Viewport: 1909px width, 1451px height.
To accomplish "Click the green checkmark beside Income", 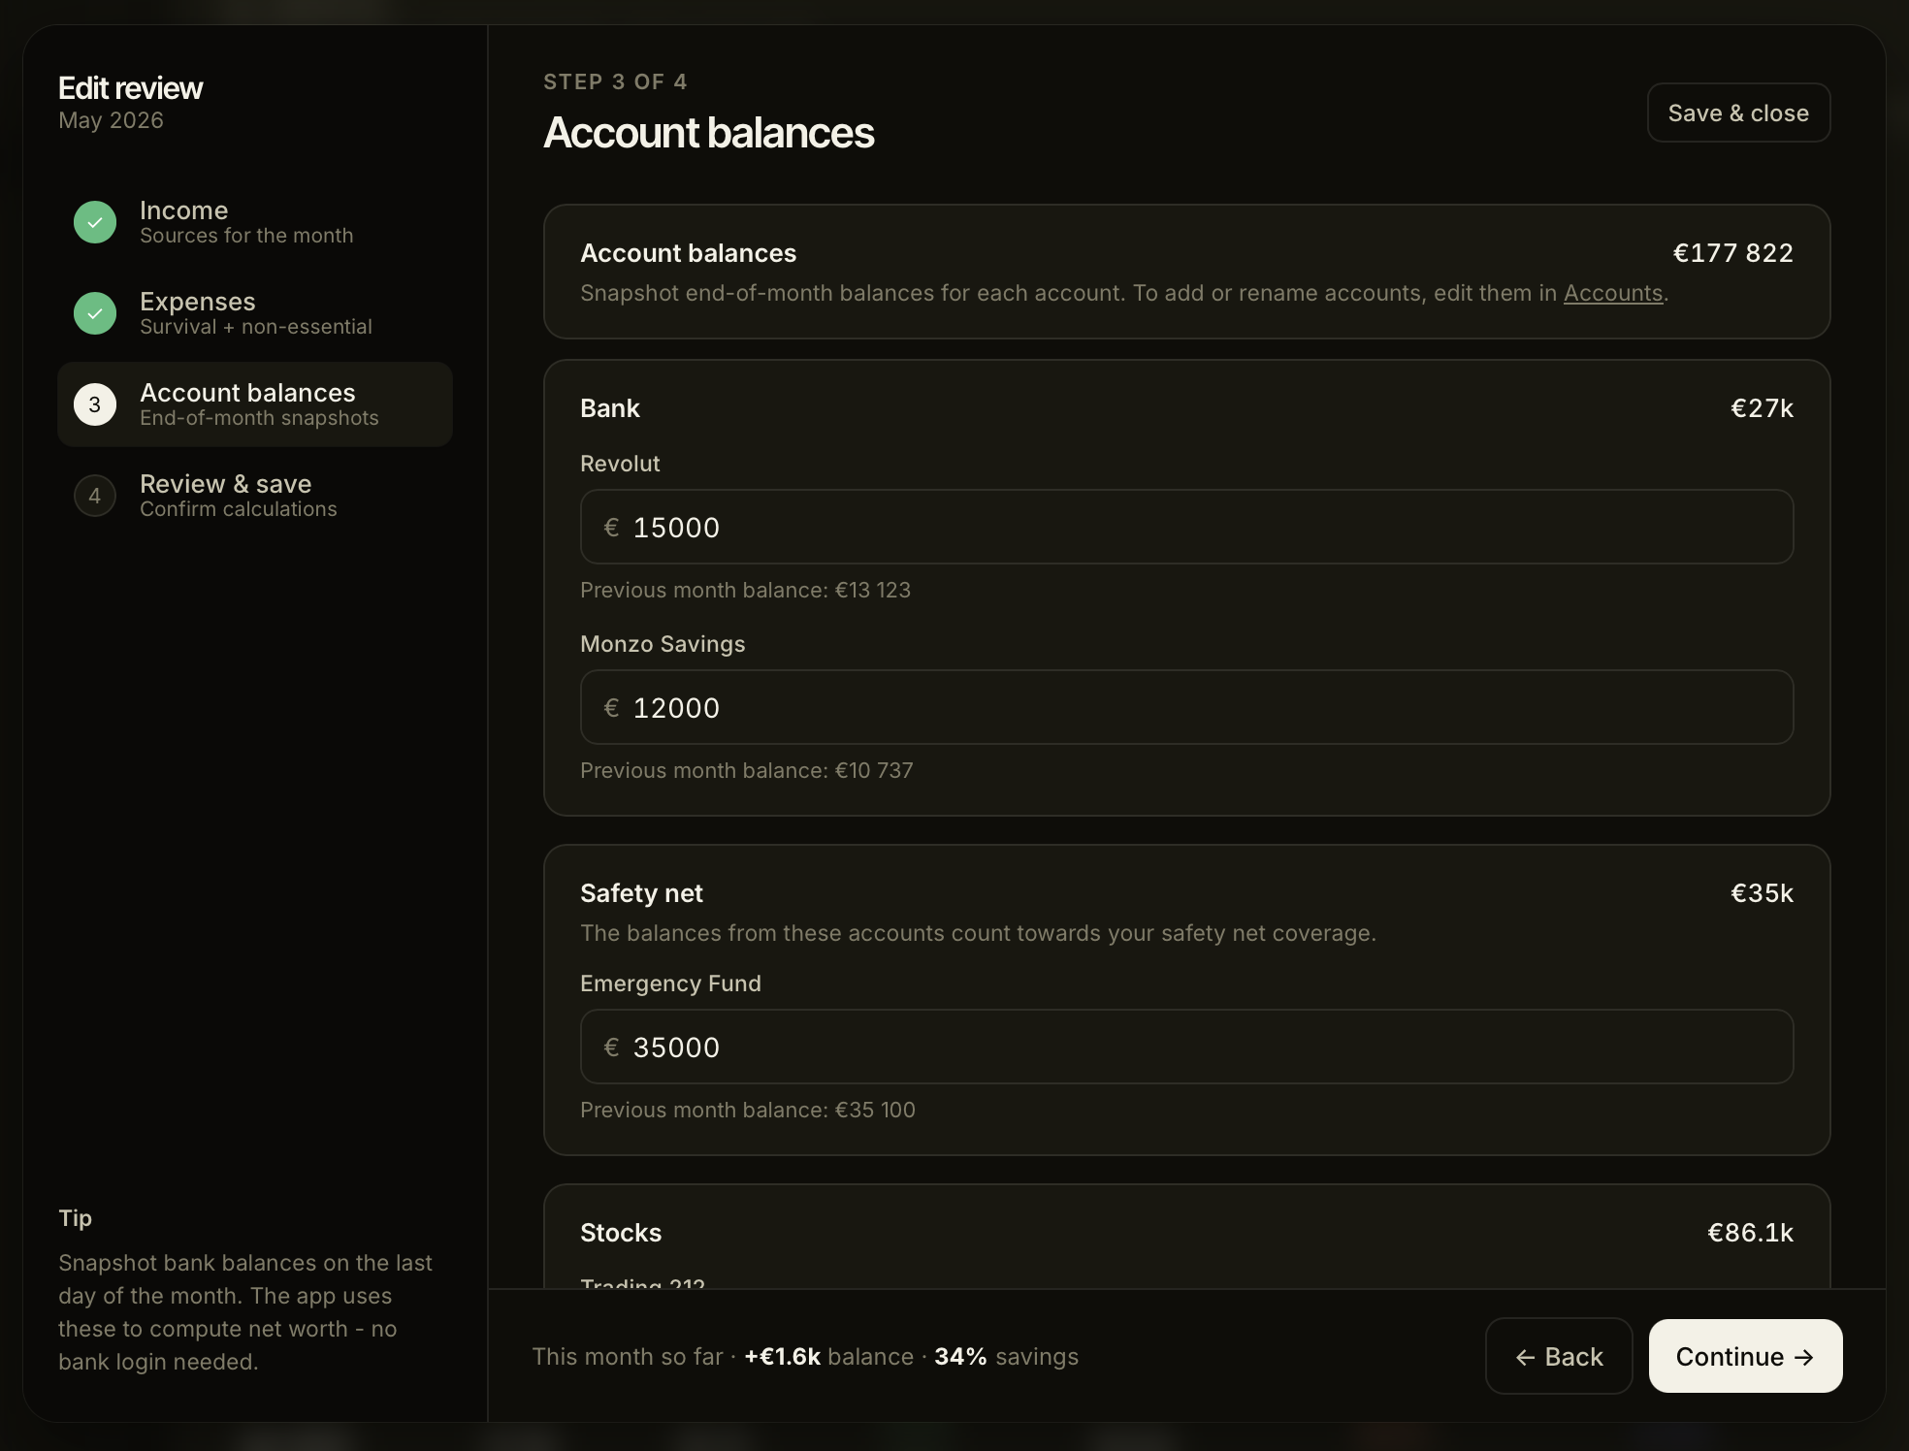I will pos(95,222).
